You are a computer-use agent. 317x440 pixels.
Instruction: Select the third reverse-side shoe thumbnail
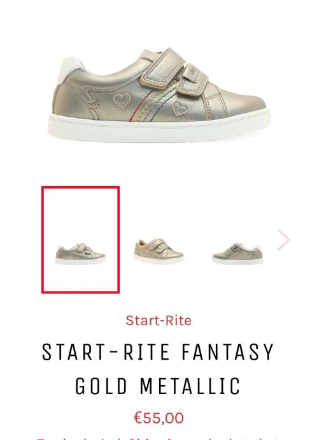click(x=237, y=253)
